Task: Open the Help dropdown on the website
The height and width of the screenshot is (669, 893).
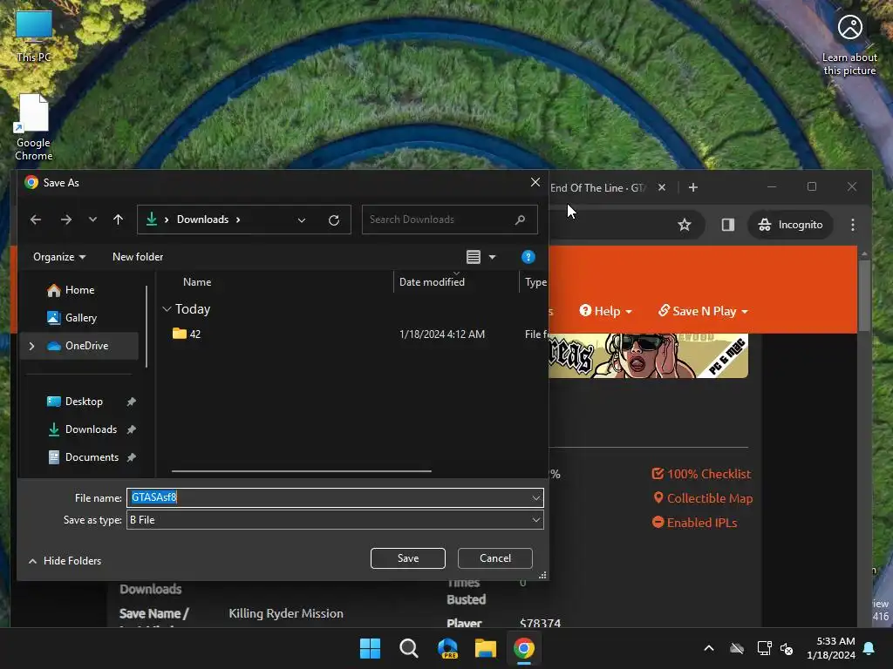Action: pos(605,311)
